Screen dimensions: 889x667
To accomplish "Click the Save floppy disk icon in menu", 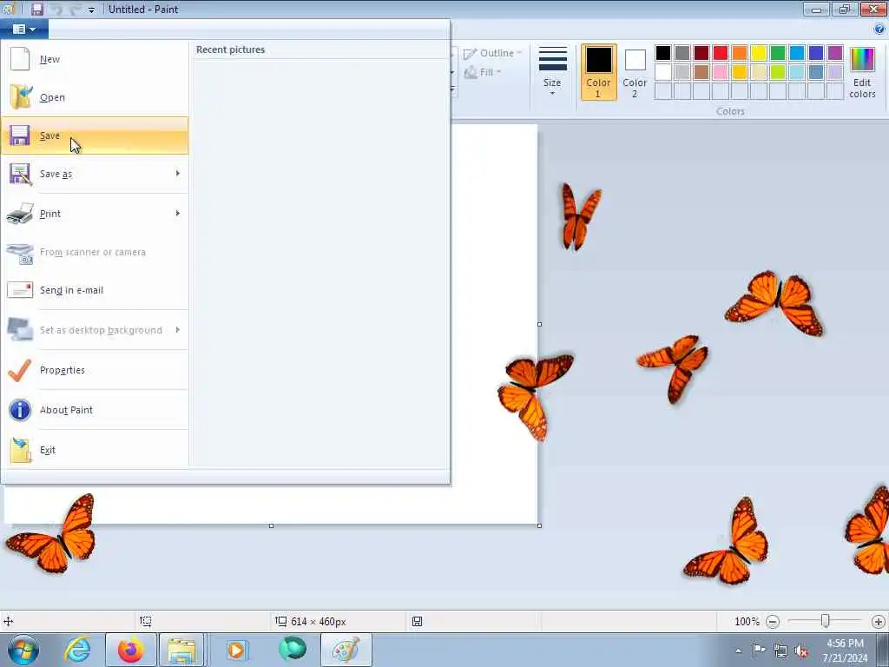I will [20, 135].
